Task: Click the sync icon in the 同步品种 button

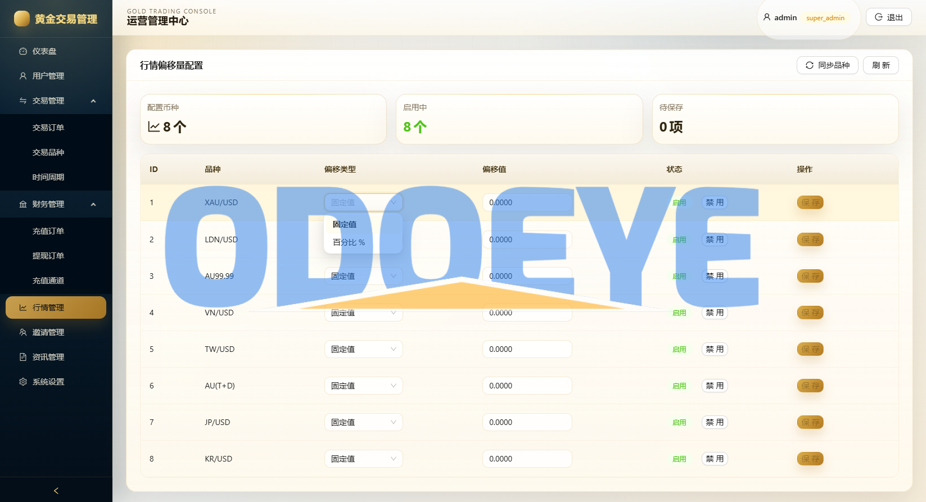Action: (810, 65)
